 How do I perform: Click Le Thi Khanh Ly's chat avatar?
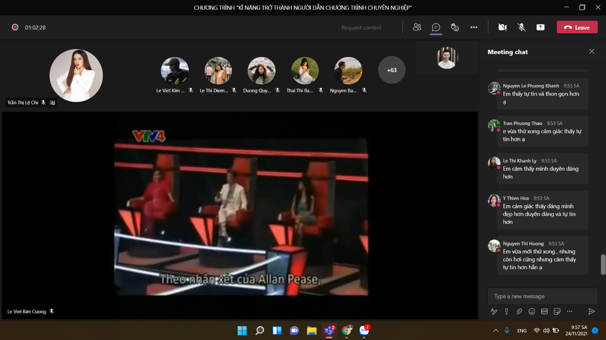494,163
